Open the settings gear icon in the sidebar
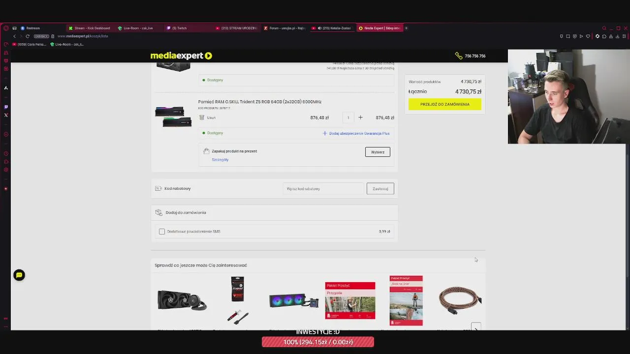The height and width of the screenshot is (354, 630). (x=6, y=170)
